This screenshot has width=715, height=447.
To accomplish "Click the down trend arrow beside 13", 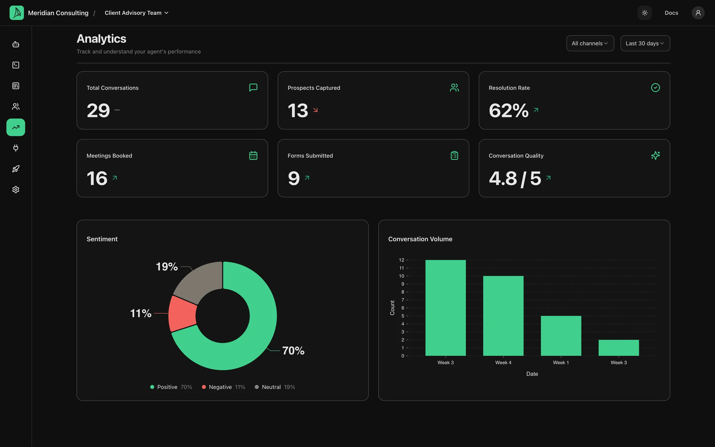I will (315, 110).
